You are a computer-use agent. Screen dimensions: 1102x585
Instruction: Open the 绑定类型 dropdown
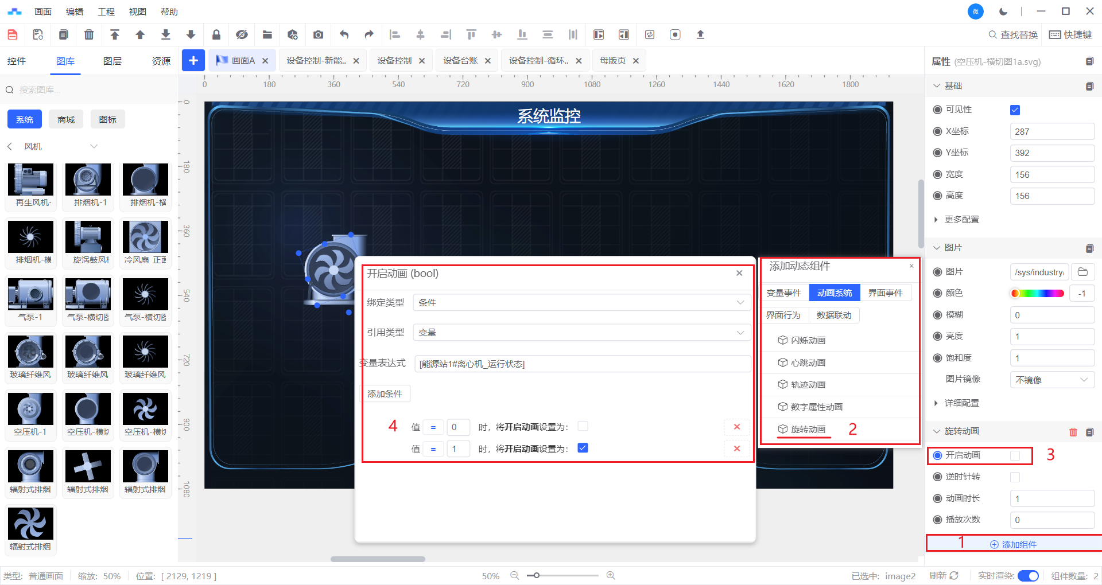[581, 303]
